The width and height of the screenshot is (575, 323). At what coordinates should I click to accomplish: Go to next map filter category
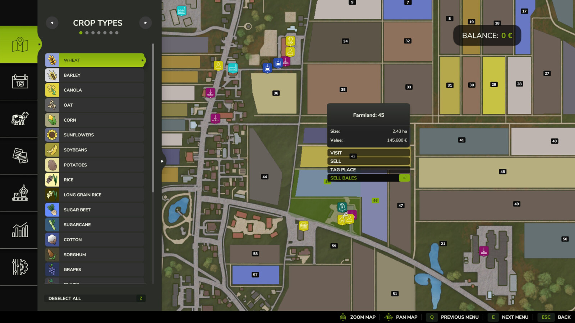[146, 23]
